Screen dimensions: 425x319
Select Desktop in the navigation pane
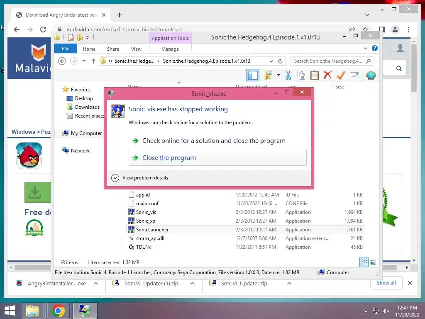(x=84, y=98)
